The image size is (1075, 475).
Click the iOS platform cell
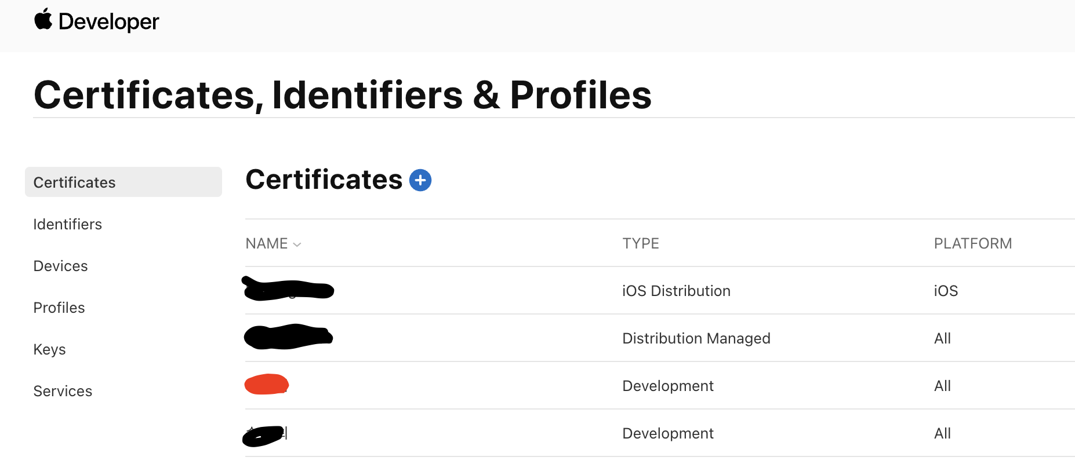click(946, 291)
